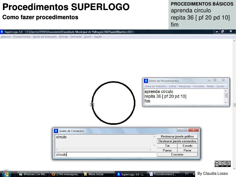The image size is (236, 177).
Task: Minimize the Editor de Procedimentos window
Action: coord(209,80)
